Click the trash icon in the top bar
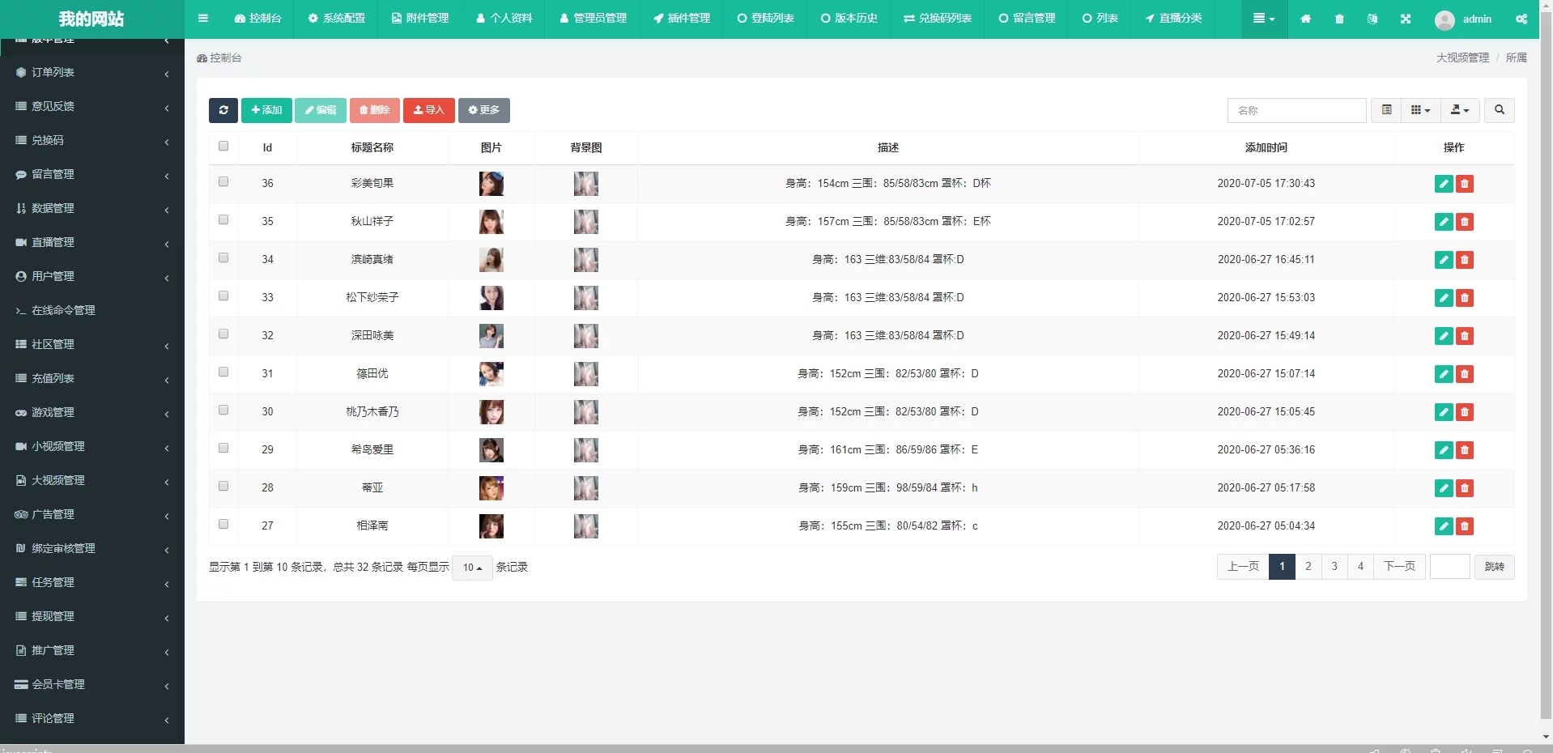1553x753 pixels. (1338, 19)
